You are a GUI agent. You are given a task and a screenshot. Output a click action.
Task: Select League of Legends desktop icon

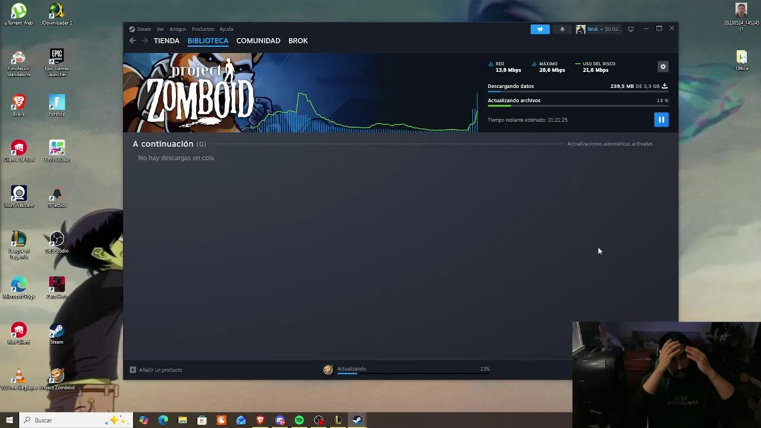[18, 245]
